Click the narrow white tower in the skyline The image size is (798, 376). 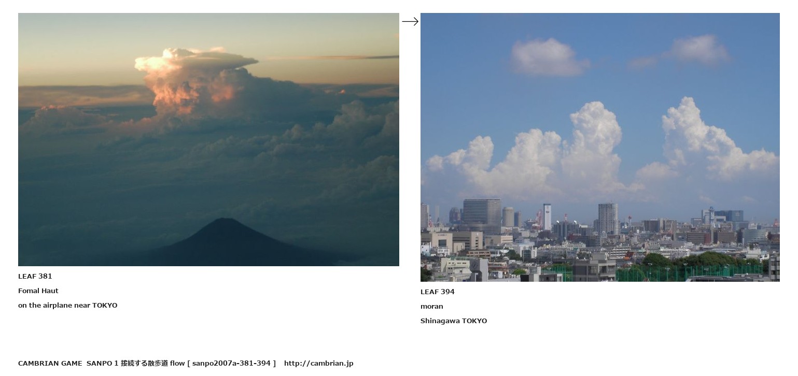pyautogui.click(x=547, y=216)
